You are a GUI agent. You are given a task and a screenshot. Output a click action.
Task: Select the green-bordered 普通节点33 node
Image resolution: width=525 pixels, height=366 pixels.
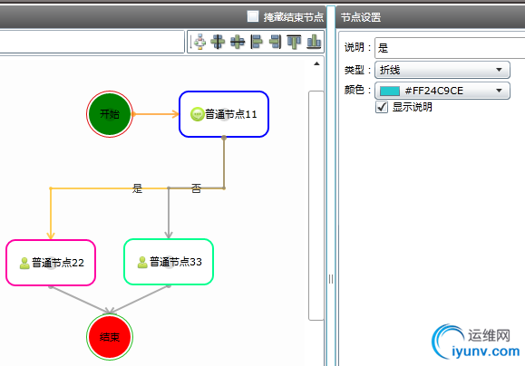coord(169,262)
